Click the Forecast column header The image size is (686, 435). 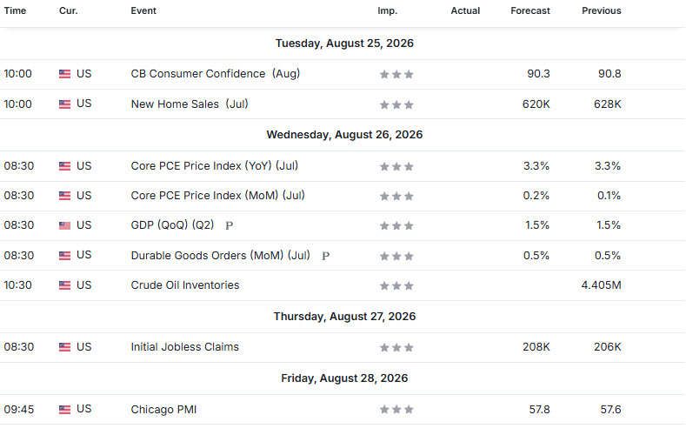click(530, 11)
